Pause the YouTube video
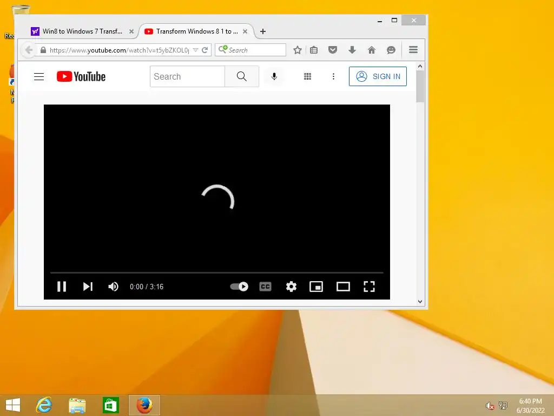The height and width of the screenshot is (416, 554). click(62, 287)
